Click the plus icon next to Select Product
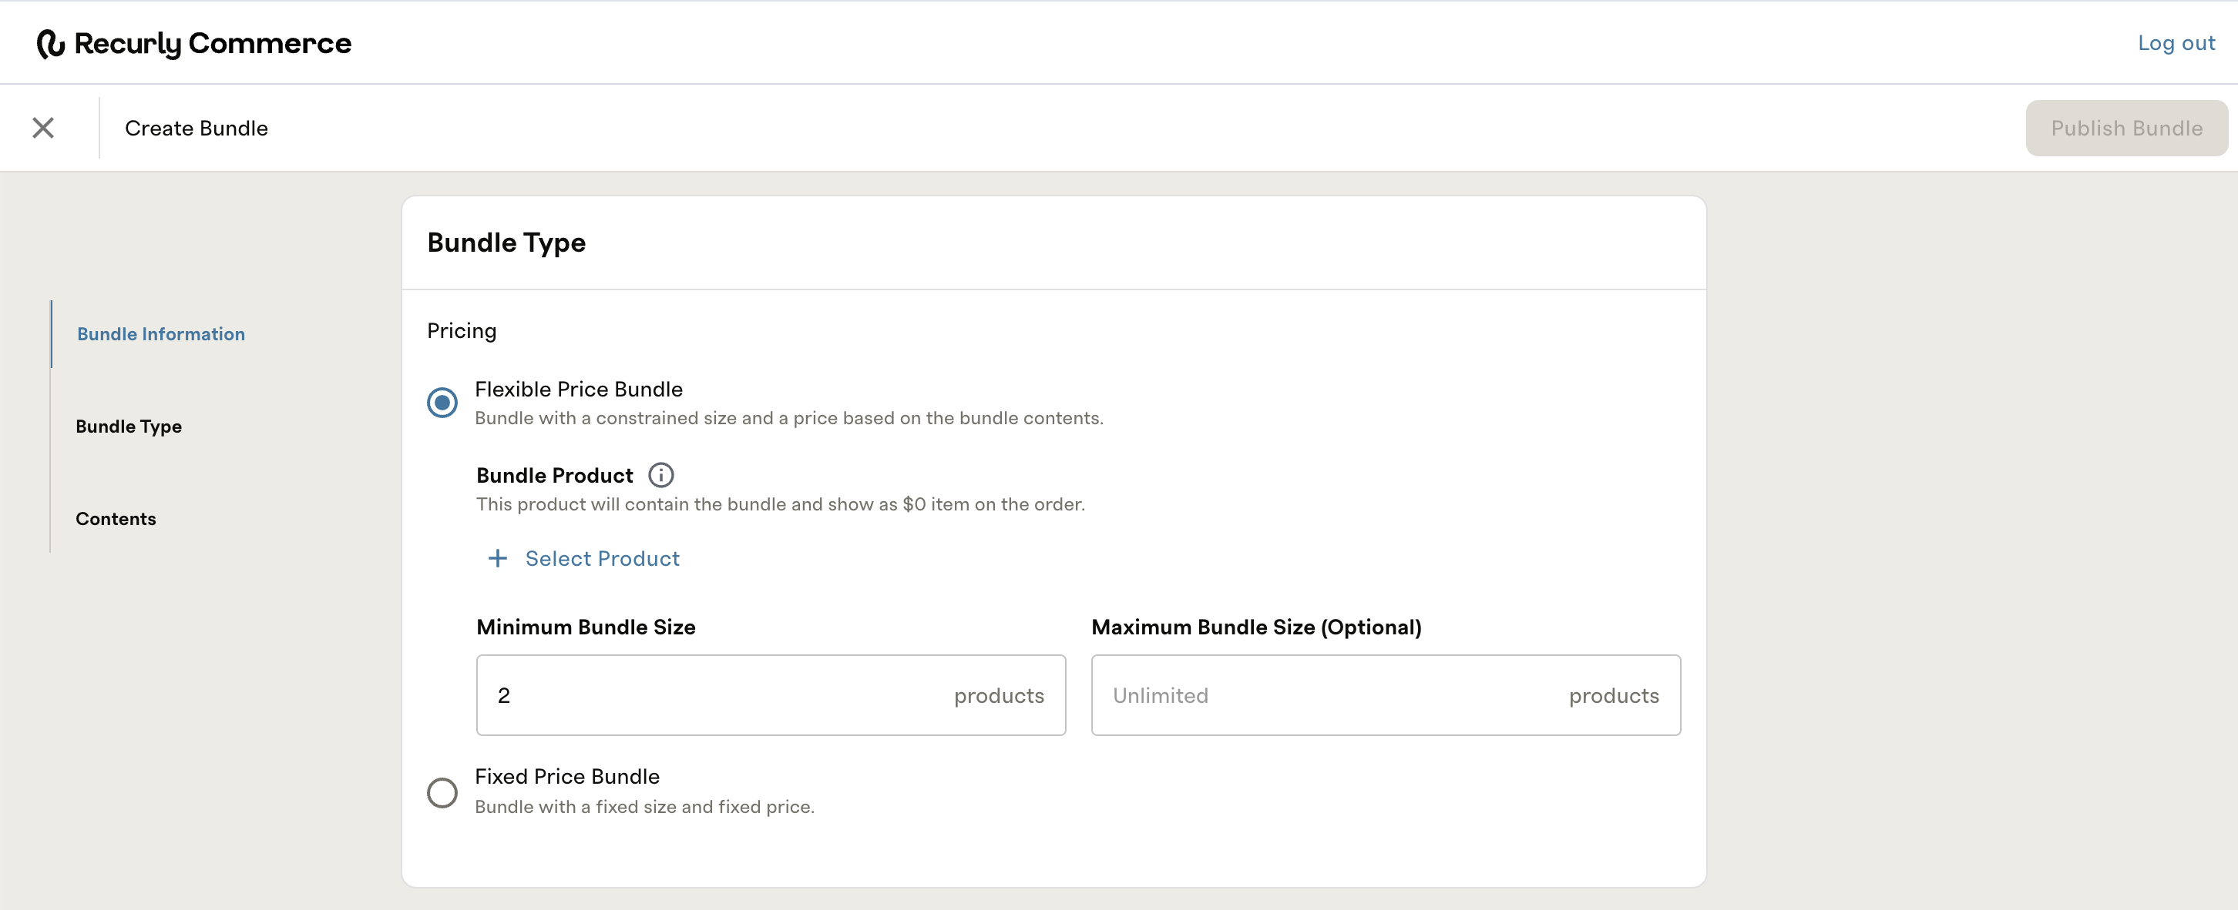 [x=497, y=558]
